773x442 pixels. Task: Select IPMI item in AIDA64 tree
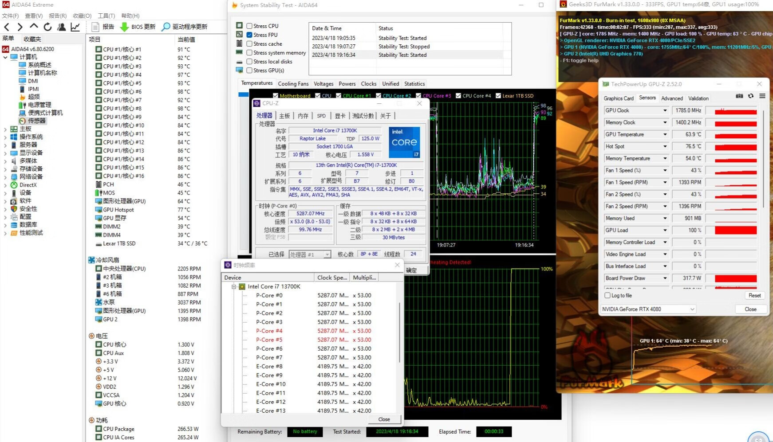click(29, 89)
